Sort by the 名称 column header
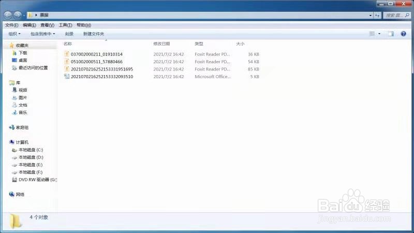Screen dimensions: 414x233 click(68, 44)
